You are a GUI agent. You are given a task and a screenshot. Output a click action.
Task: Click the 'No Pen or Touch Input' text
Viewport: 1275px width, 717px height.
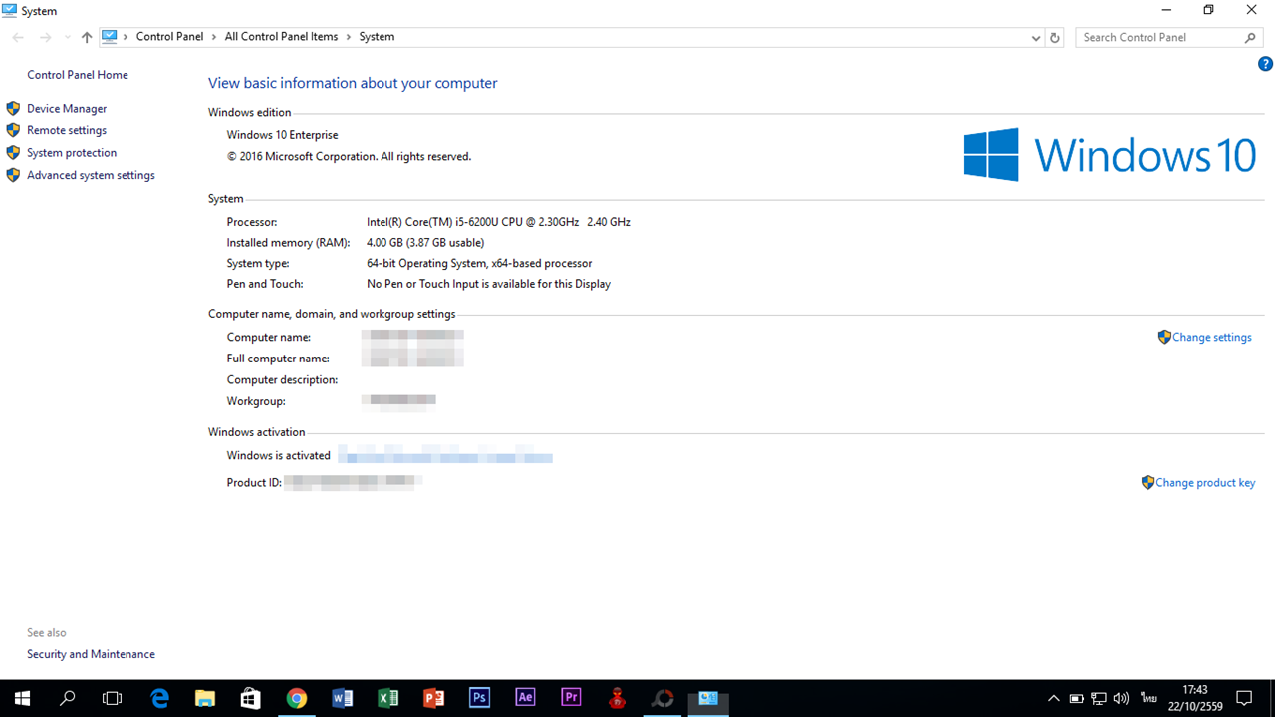pos(488,284)
